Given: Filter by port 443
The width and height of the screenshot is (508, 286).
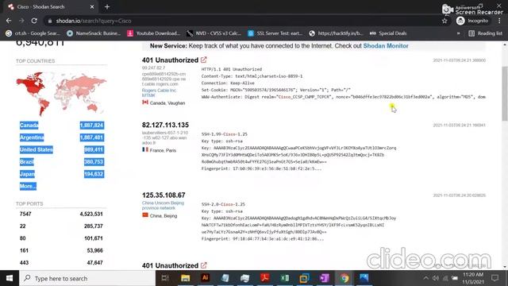Looking at the screenshot, I should tap(24, 263).
